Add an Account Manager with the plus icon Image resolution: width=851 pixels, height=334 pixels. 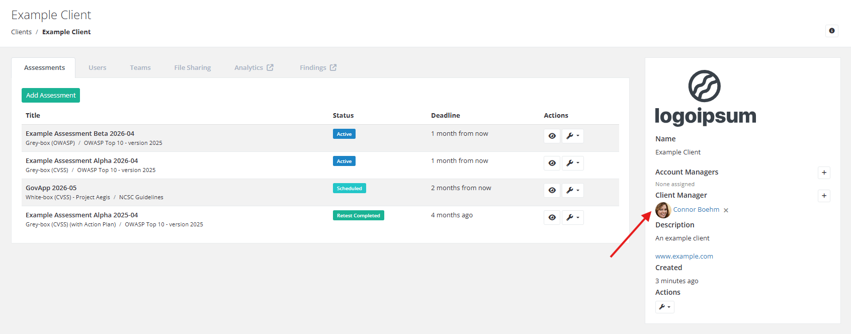(824, 173)
